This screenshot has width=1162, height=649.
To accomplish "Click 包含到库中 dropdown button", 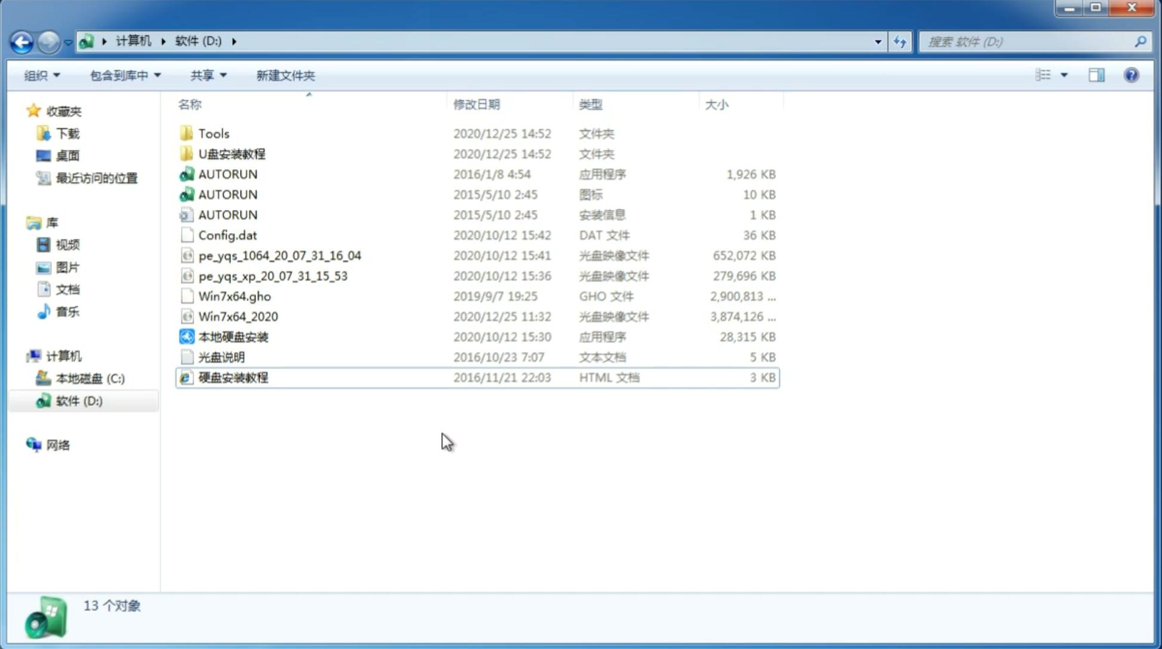I will [124, 75].
